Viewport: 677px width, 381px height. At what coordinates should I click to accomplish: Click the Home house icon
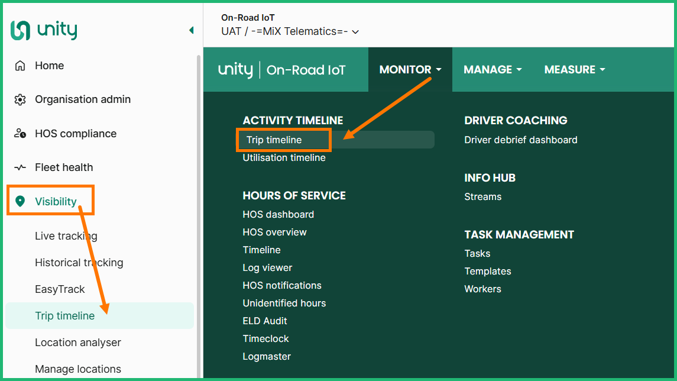pyautogui.click(x=20, y=66)
